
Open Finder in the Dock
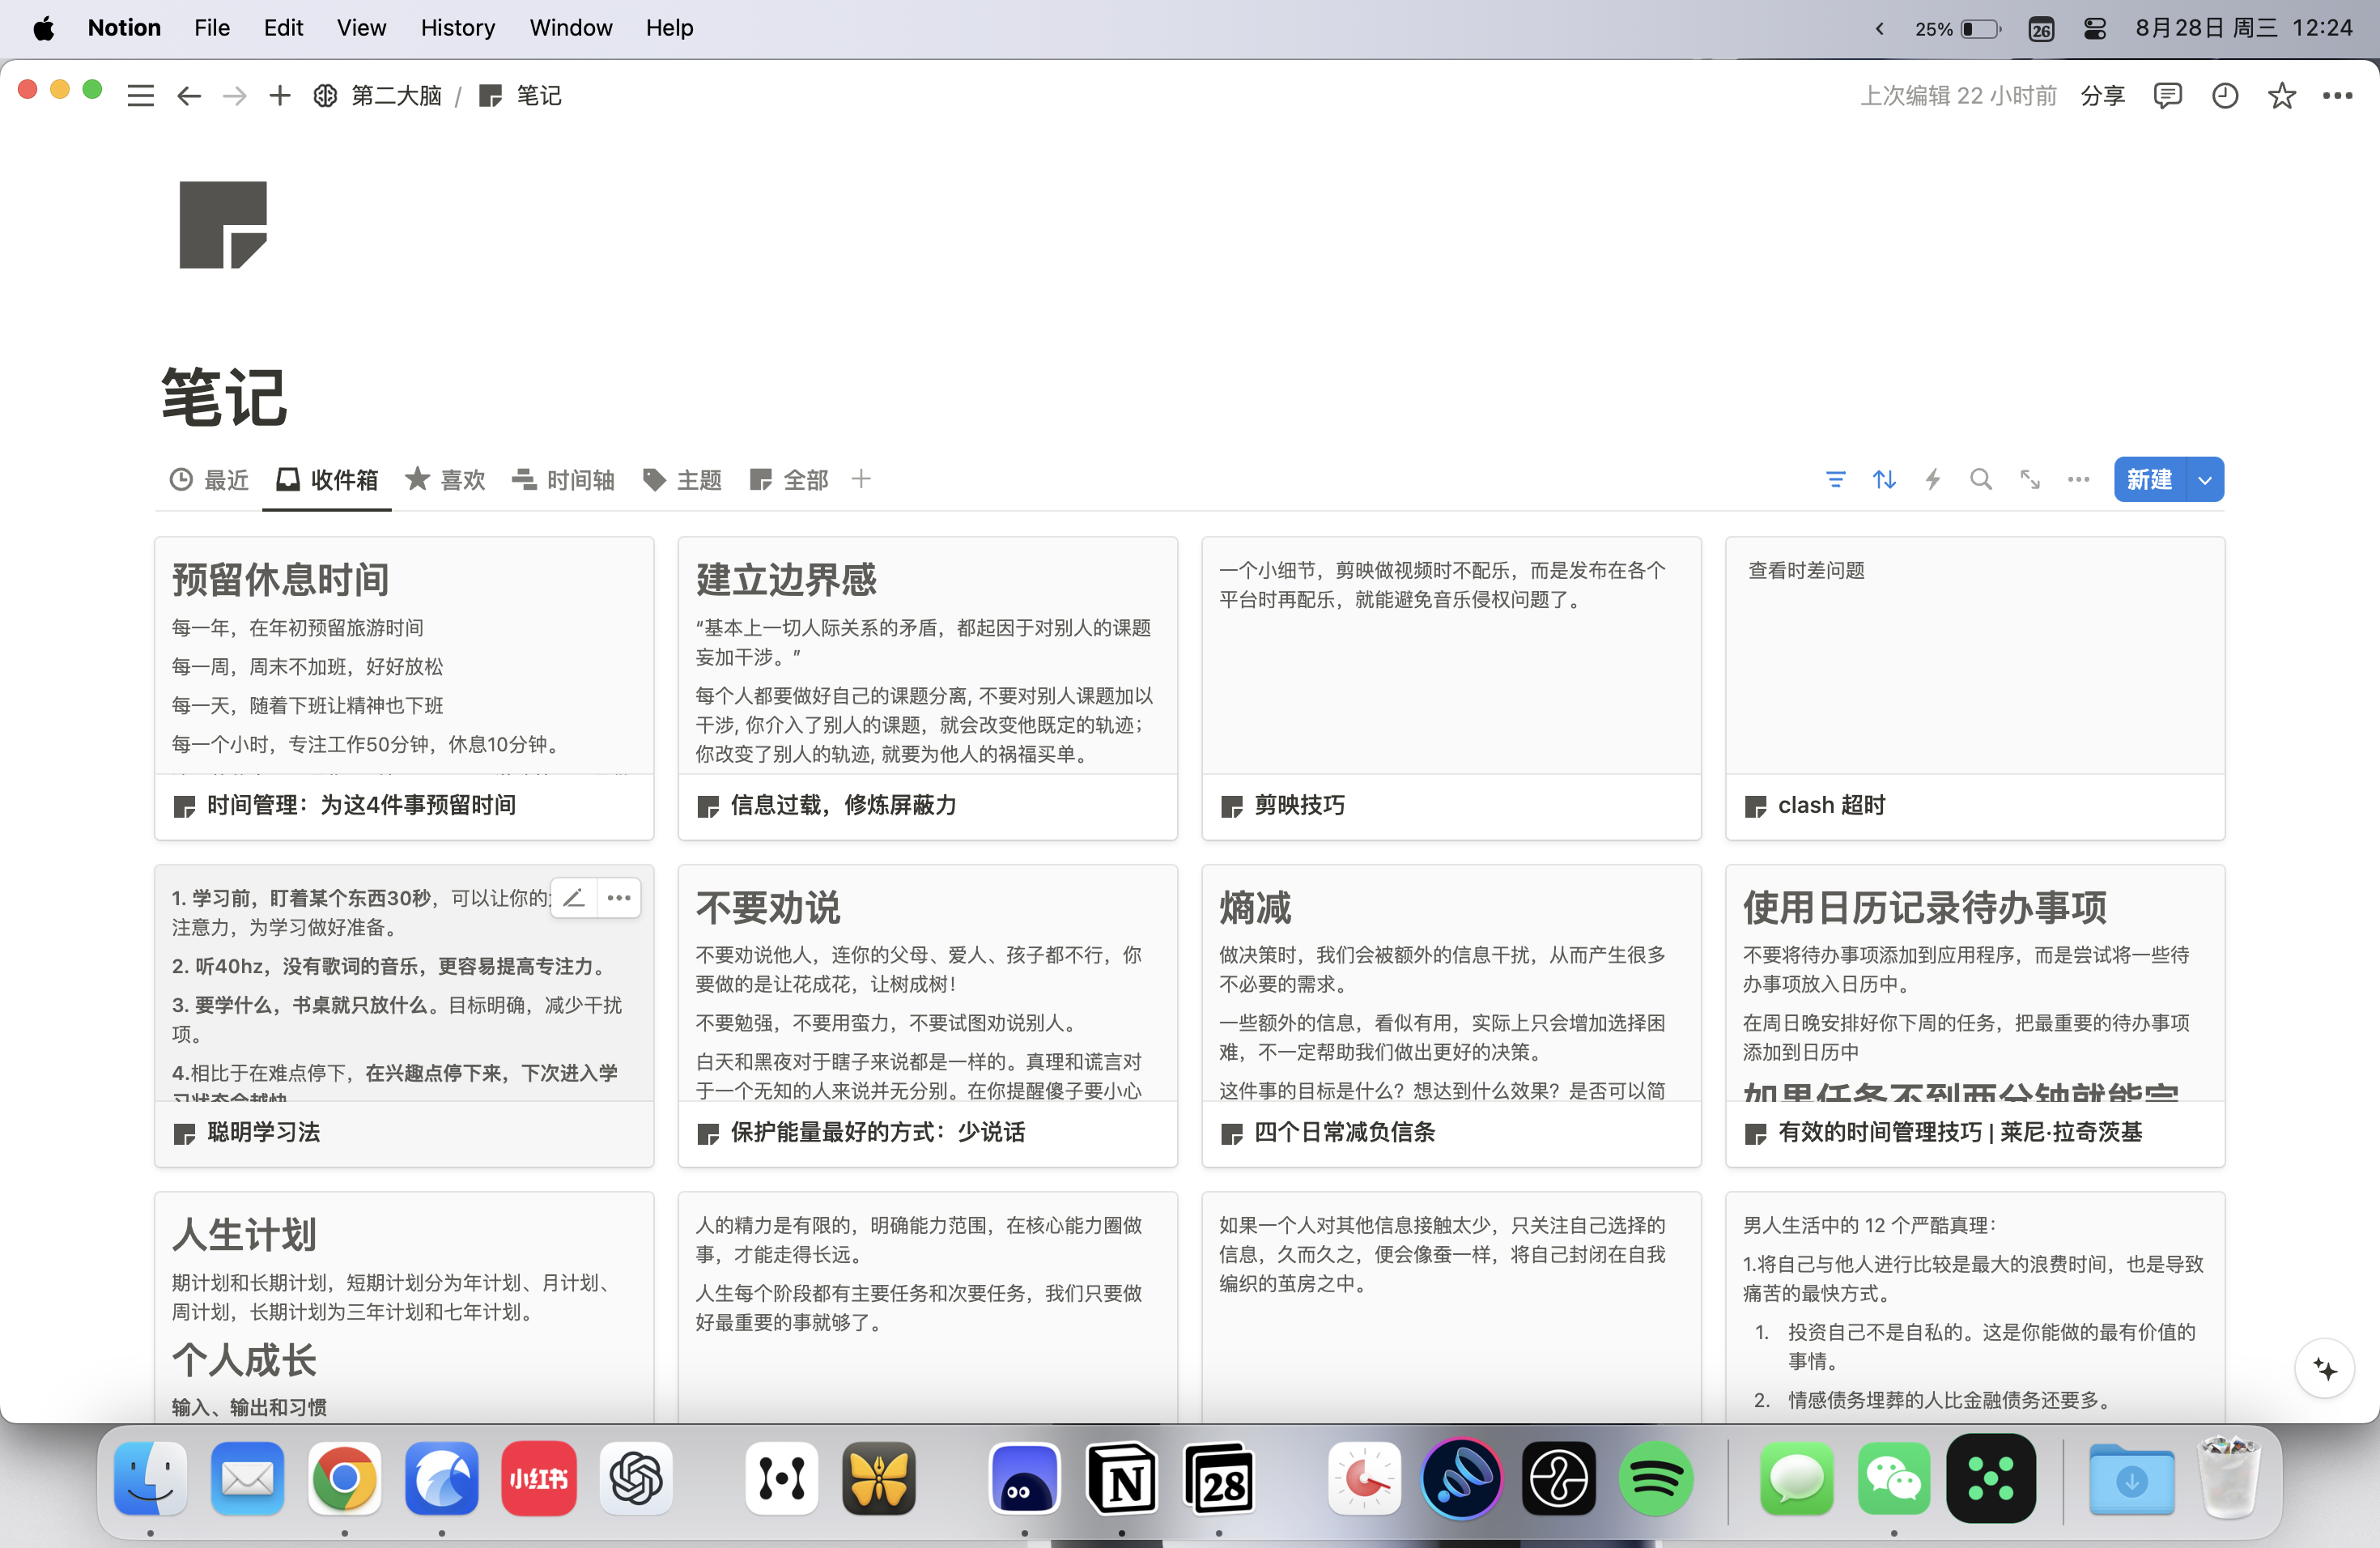151,1479
